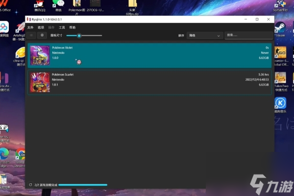The image size is (294, 196).
Task: Open Microsoft Edge desktop icon
Action: tap(4, 158)
